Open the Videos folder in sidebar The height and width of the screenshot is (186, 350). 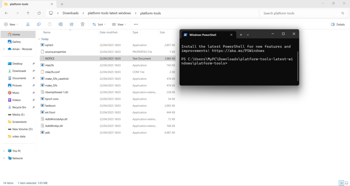tap(16, 100)
